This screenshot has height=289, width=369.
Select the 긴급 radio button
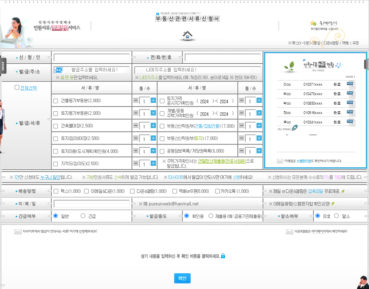(x=83, y=216)
